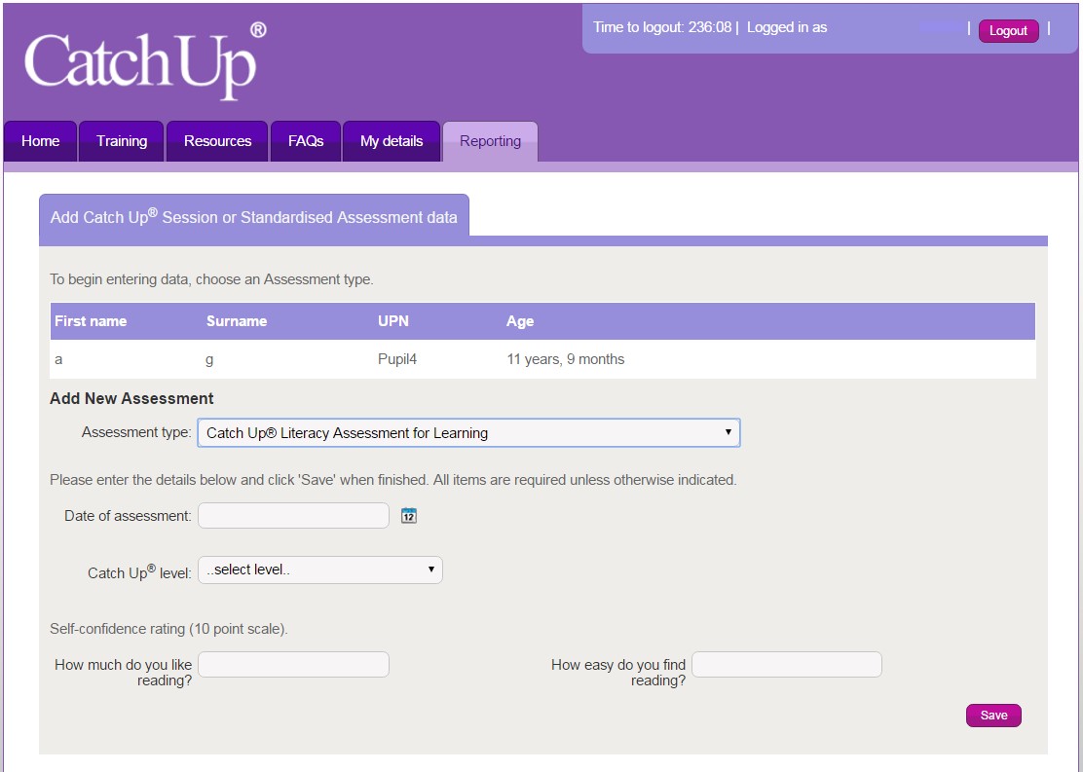1083x772 pixels.
Task: Open the Training tab
Action: point(122,141)
